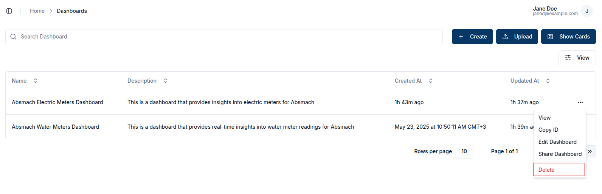The width and height of the screenshot is (602, 194).
Task: Sort by Description column arrows
Action: pyautogui.click(x=166, y=81)
